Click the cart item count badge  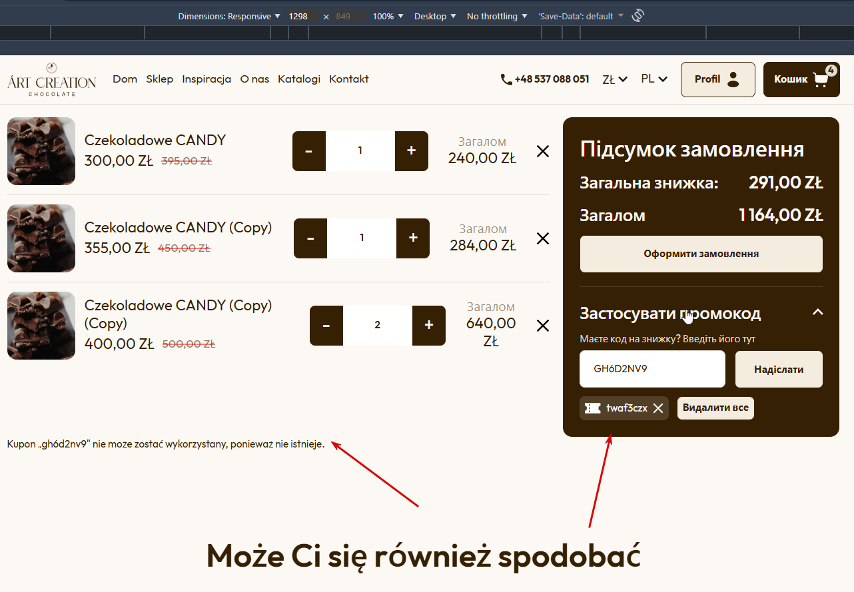pyautogui.click(x=831, y=71)
